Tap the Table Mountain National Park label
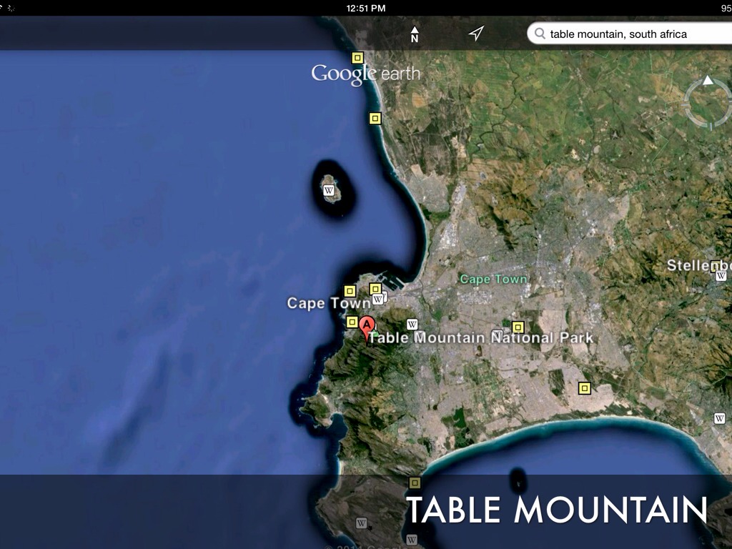732x549 pixels. click(x=485, y=337)
